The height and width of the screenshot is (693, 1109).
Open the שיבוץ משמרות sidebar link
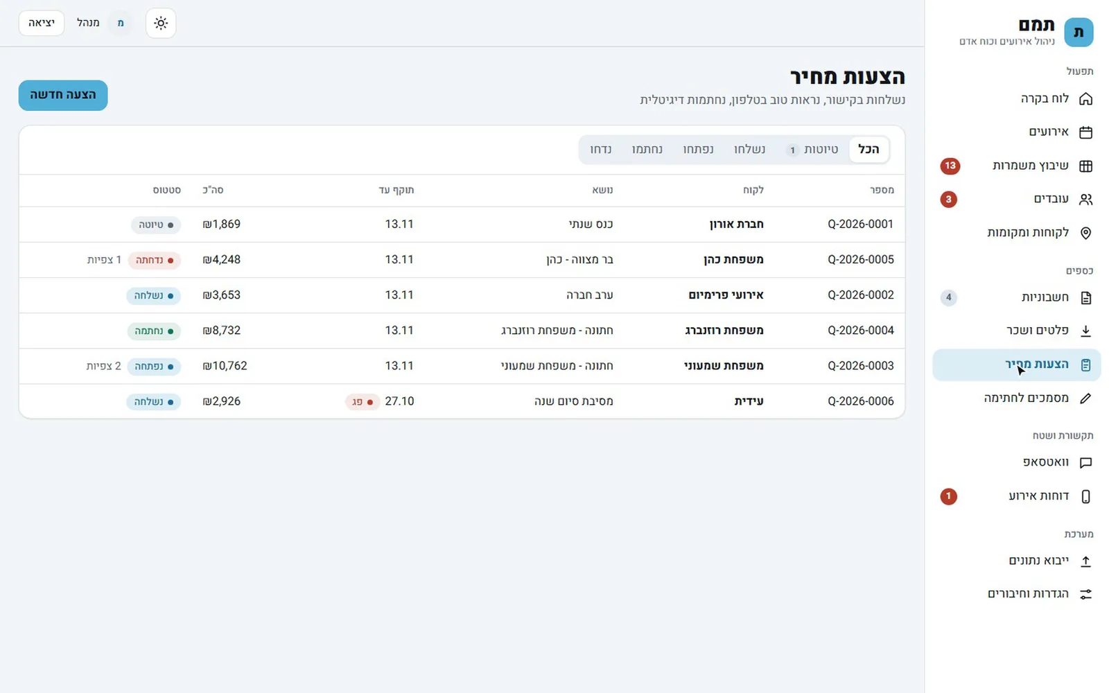pos(1017,166)
